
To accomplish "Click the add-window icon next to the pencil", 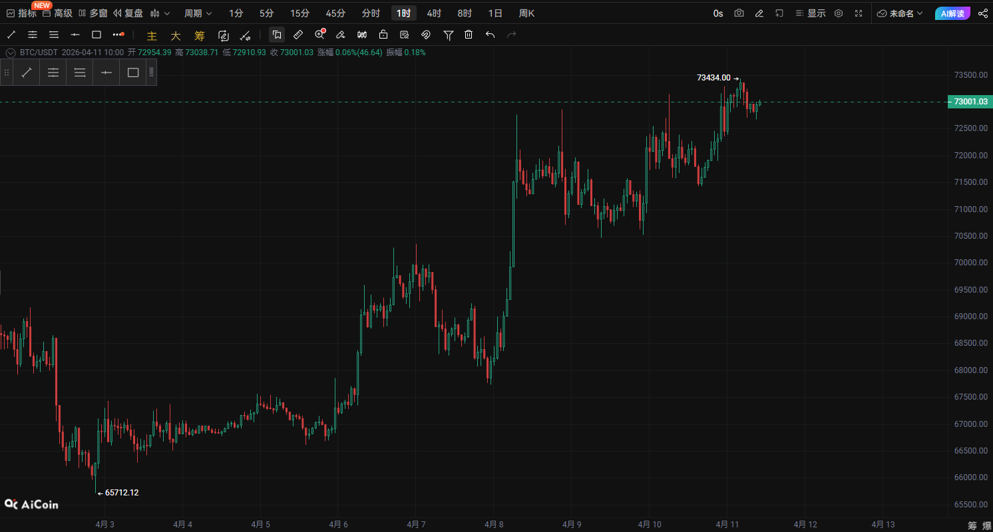I will (x=779, y=13).
